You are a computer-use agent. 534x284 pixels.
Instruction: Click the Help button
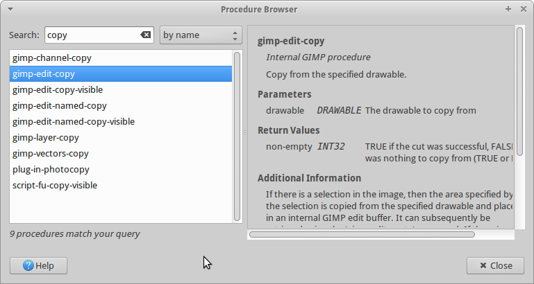(38, 266)
